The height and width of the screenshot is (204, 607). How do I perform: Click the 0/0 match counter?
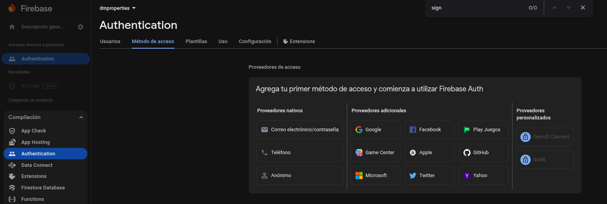click(533, 8)
